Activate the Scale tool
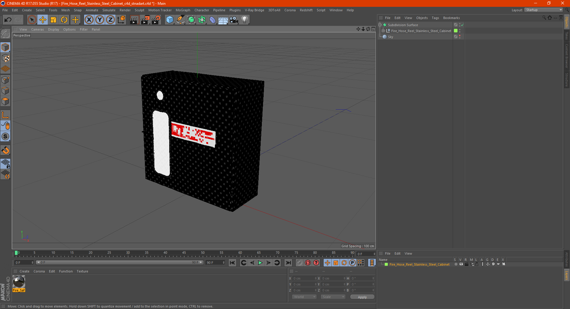Image resolution: width=570 pixels, height=309 pixels. 53,20
